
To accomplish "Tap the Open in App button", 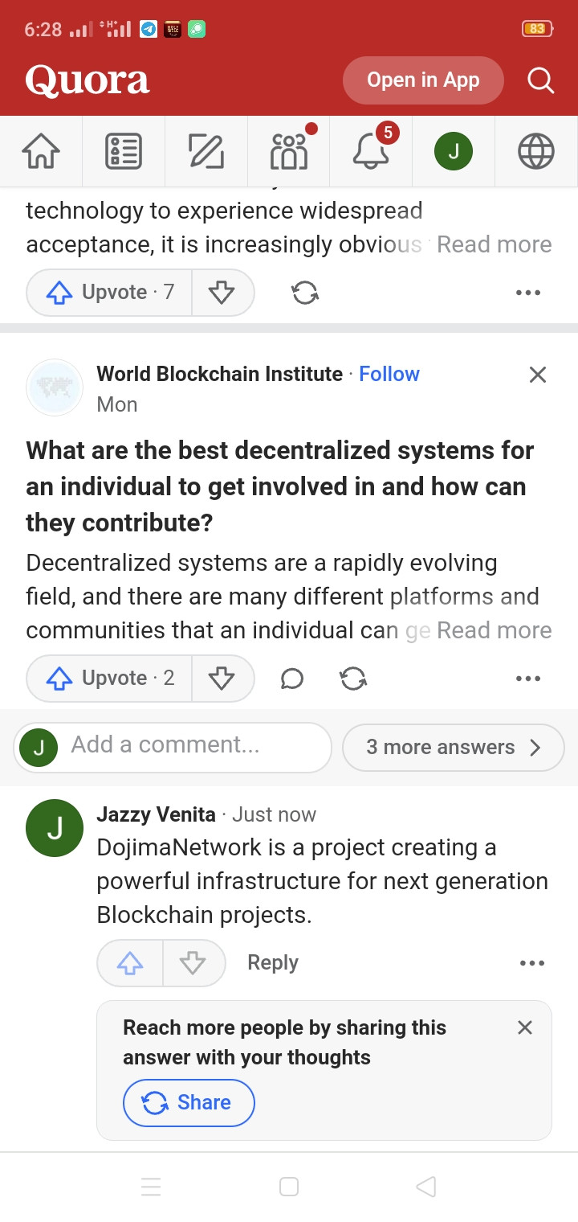I will pos(423,80).
